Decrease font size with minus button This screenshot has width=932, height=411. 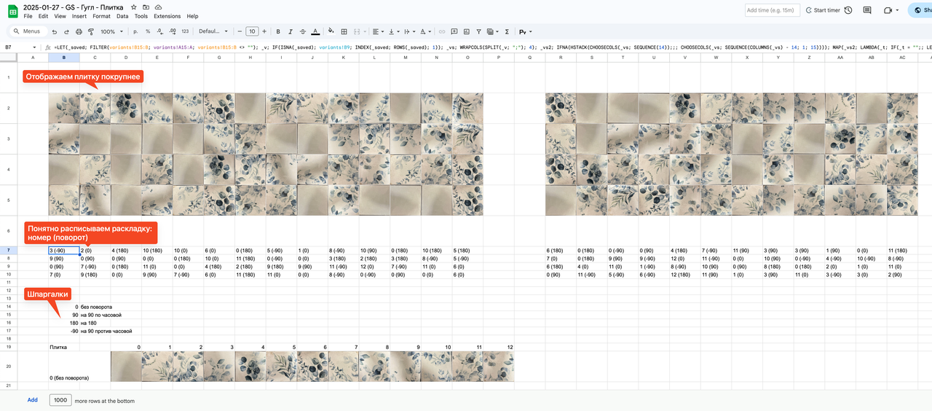coord(238,31)
